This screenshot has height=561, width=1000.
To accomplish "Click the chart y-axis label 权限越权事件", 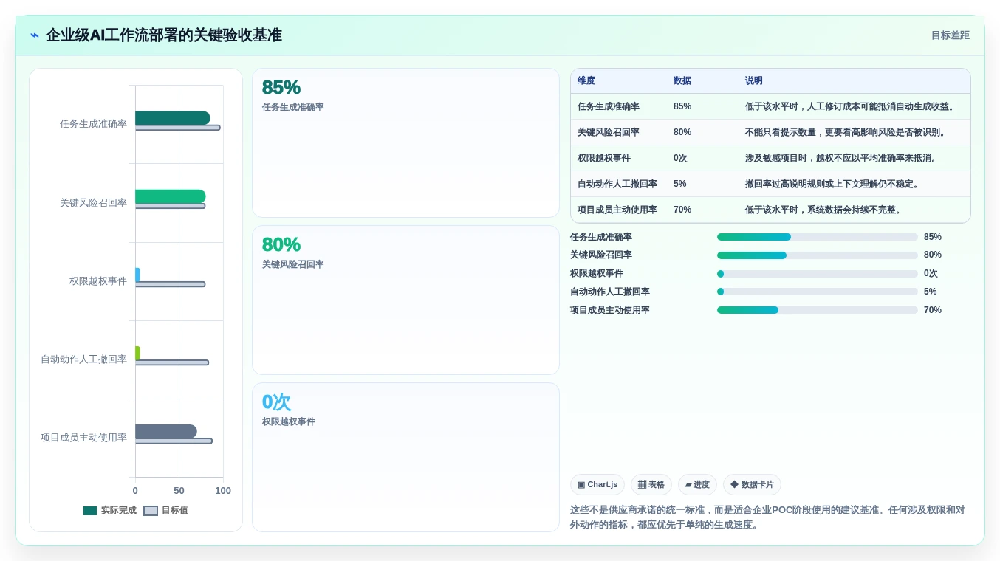I will click(x=98, y=281).
